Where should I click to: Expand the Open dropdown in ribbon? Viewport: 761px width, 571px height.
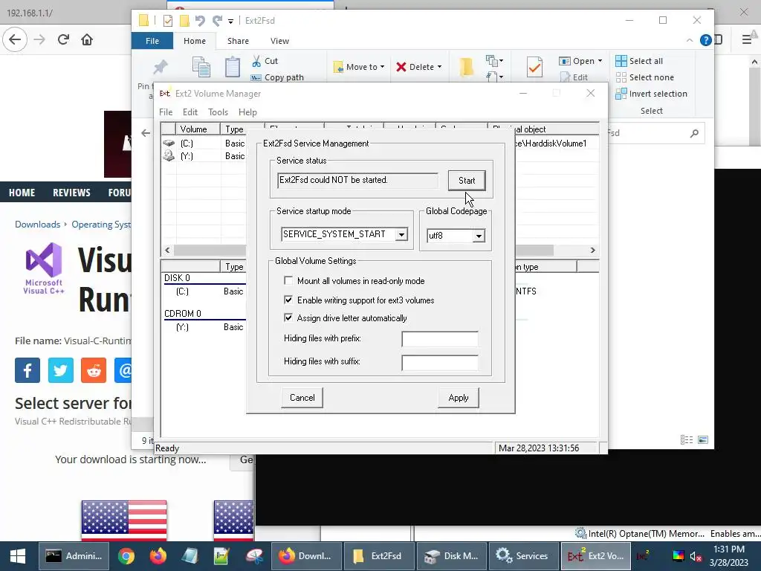point(600,61)
